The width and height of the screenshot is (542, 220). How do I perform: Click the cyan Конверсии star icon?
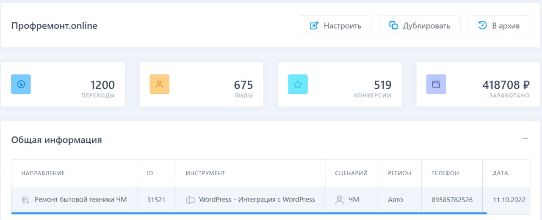click(x=298, y=84)
